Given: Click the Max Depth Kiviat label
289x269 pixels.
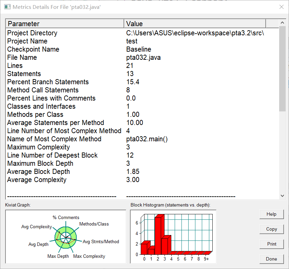Looking at the screenshot, I should [x=58, y=256].
